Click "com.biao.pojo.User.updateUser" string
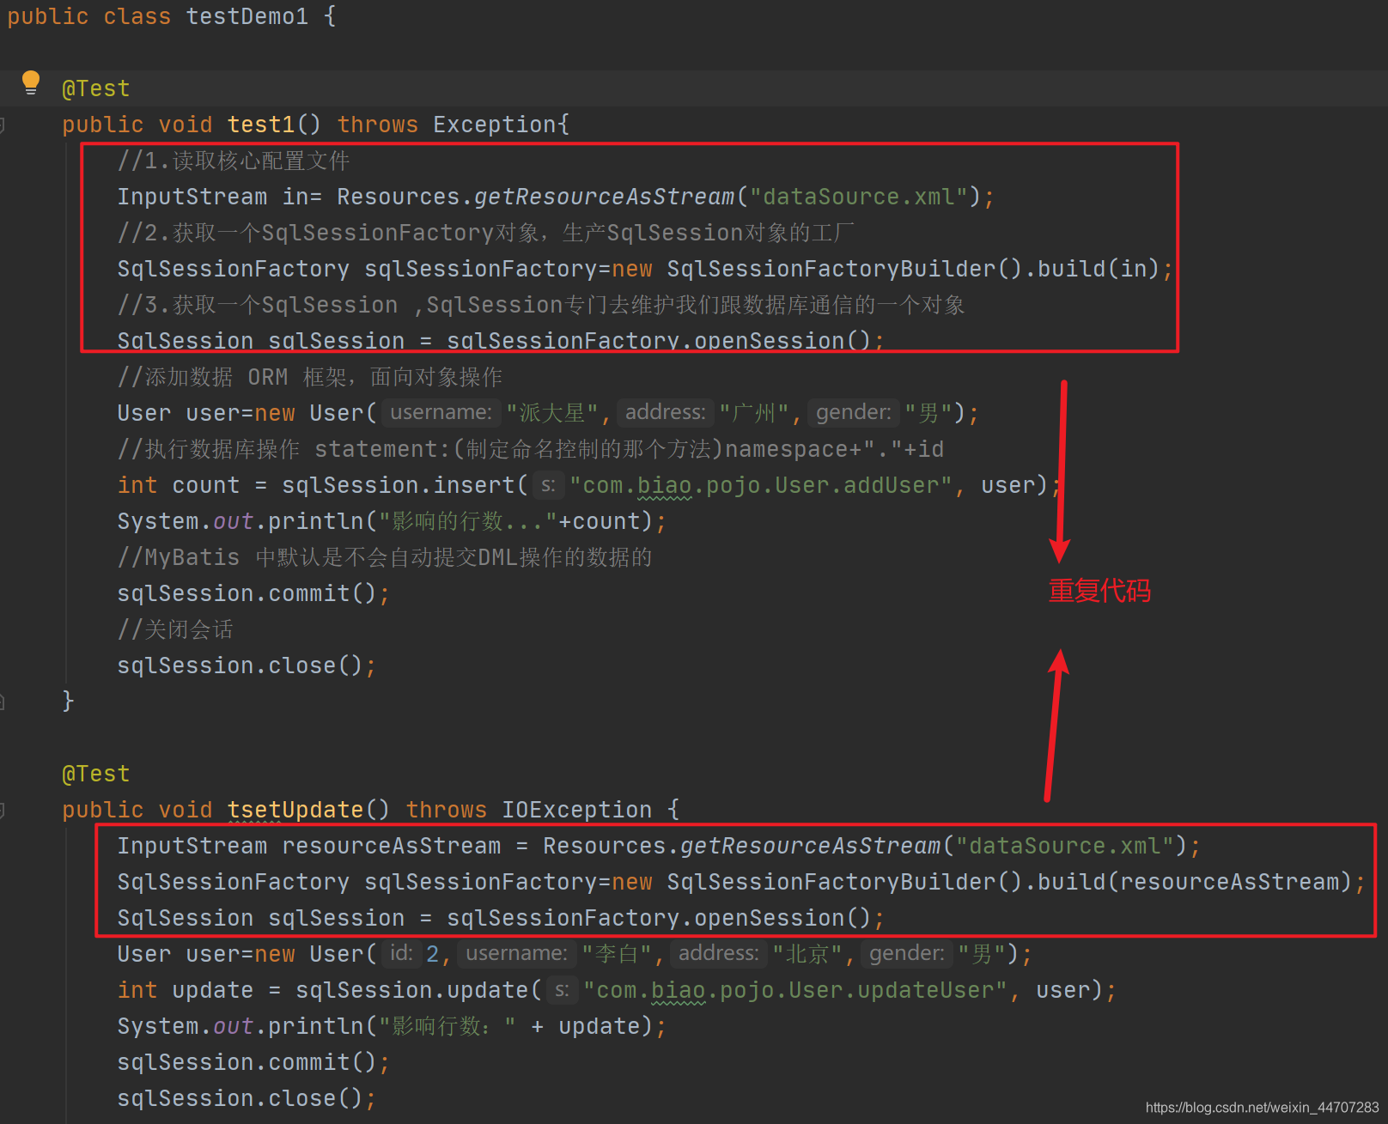 [795, 990]
